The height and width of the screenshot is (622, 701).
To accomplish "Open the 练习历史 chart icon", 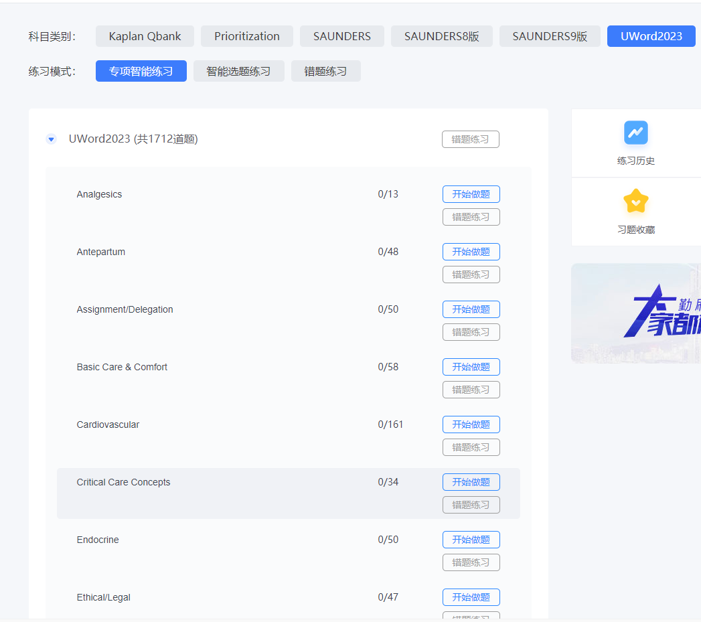I will (x=636, y=133).
